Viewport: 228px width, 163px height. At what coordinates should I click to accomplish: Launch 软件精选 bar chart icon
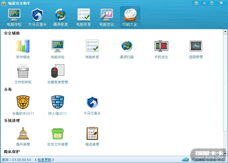23,46
